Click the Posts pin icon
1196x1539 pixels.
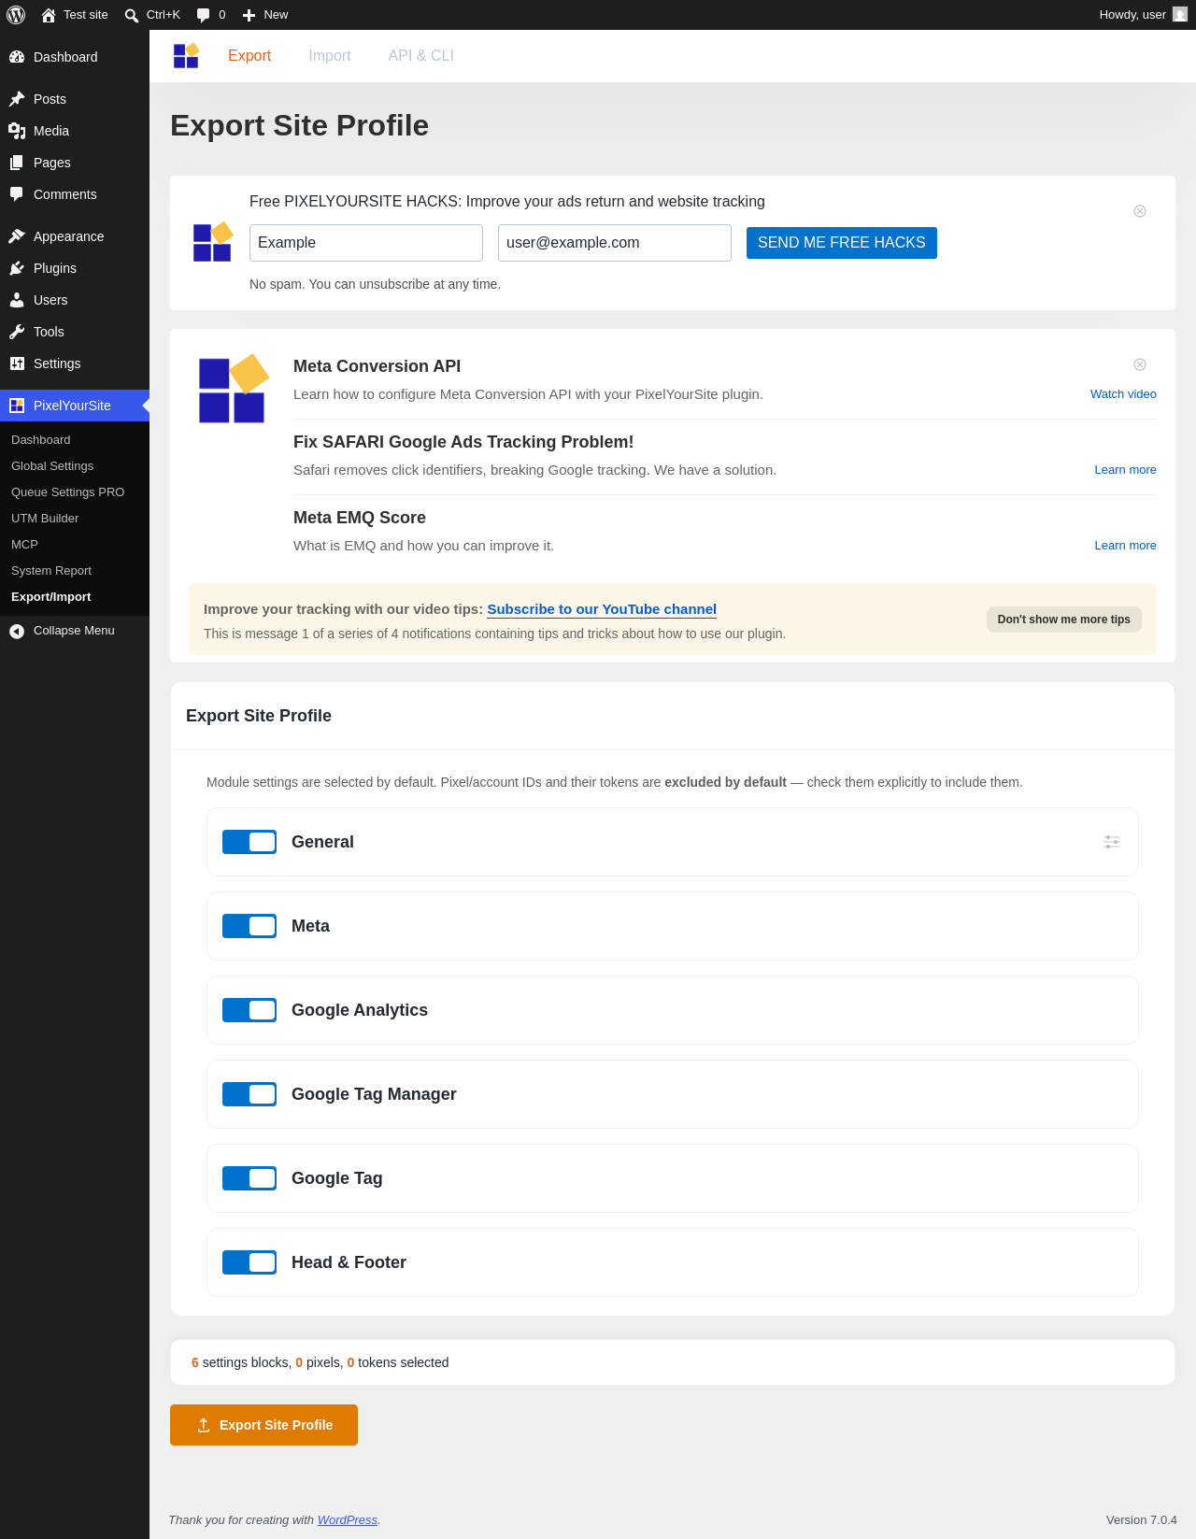17,99
